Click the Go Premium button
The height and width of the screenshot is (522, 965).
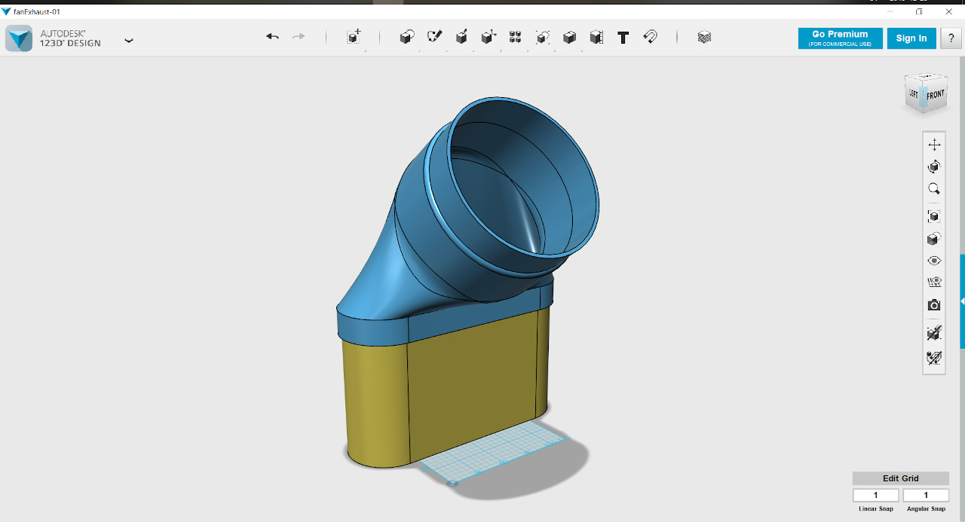click(x=840, y=38)
